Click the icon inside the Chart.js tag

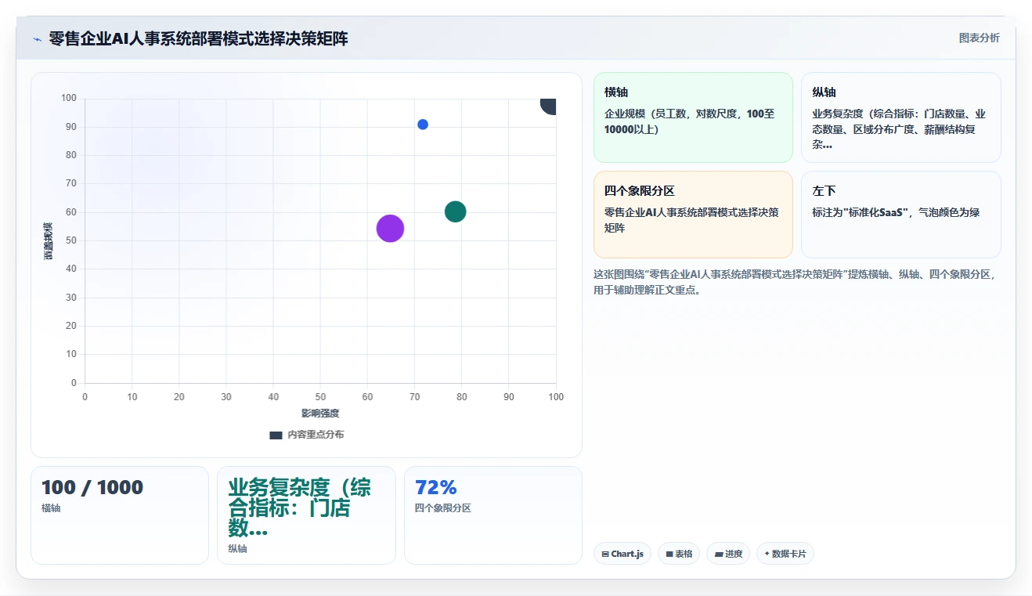pos(605,554)
